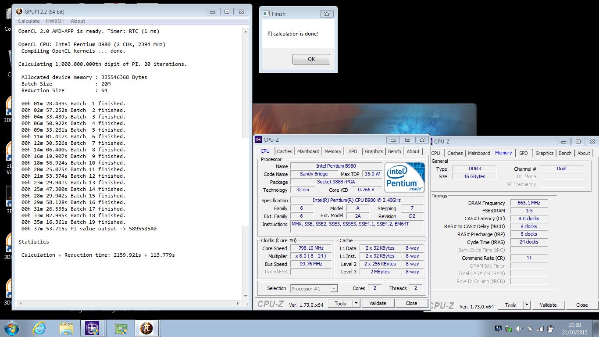Viewport: 599px width, 337px height.
Task: Click Code Name value Sandy Bridge
Action: [314, 174]
